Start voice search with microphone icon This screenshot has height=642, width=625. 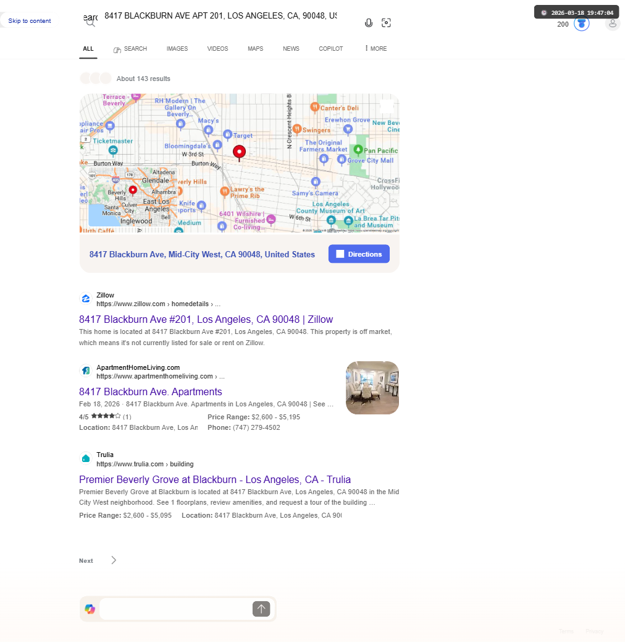click(x=369, y=23)
